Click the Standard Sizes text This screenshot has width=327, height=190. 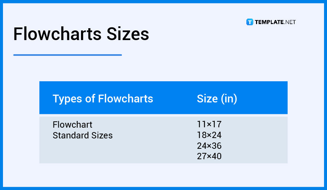82,135
